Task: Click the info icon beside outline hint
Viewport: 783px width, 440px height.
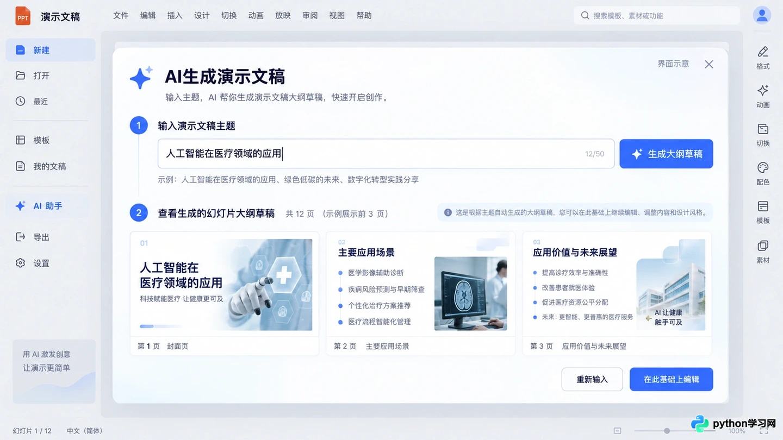Action: (448, 212)
